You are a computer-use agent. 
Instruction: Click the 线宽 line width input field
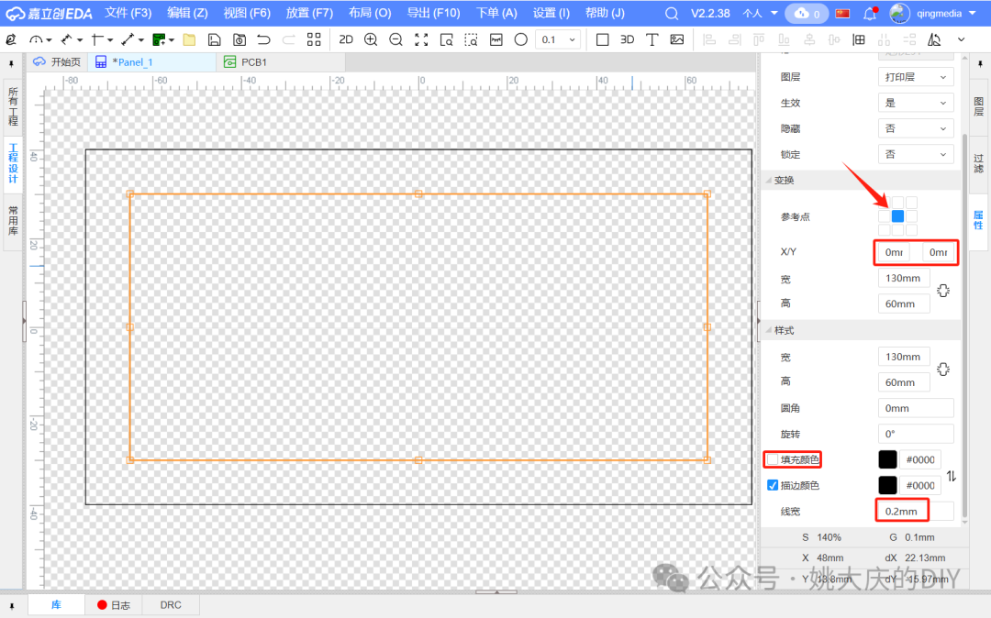[901, 511]
